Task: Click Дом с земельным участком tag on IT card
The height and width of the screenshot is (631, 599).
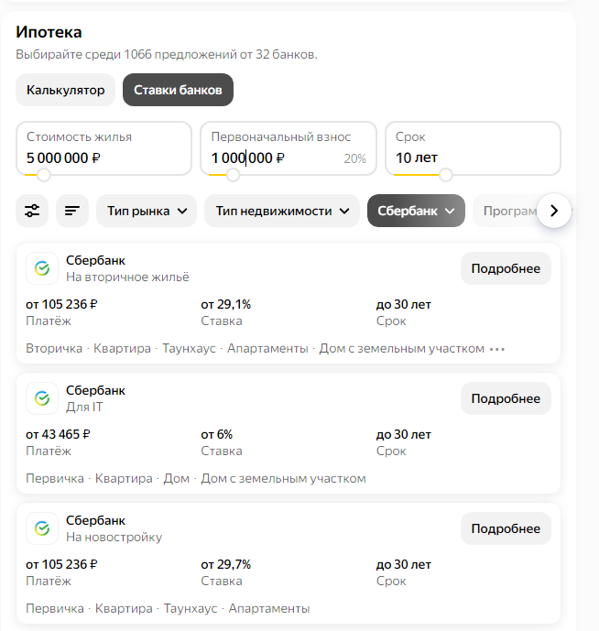Action: [283, 478]
